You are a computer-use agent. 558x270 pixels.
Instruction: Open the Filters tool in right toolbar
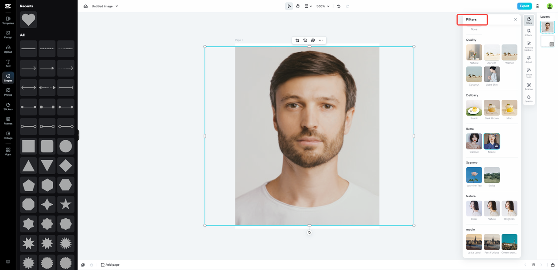coord(529,20)
